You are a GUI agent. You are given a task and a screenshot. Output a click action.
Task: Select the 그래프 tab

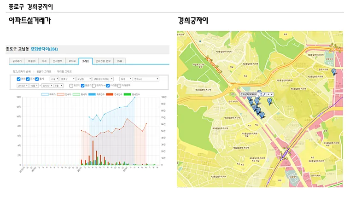click(86, 61)
